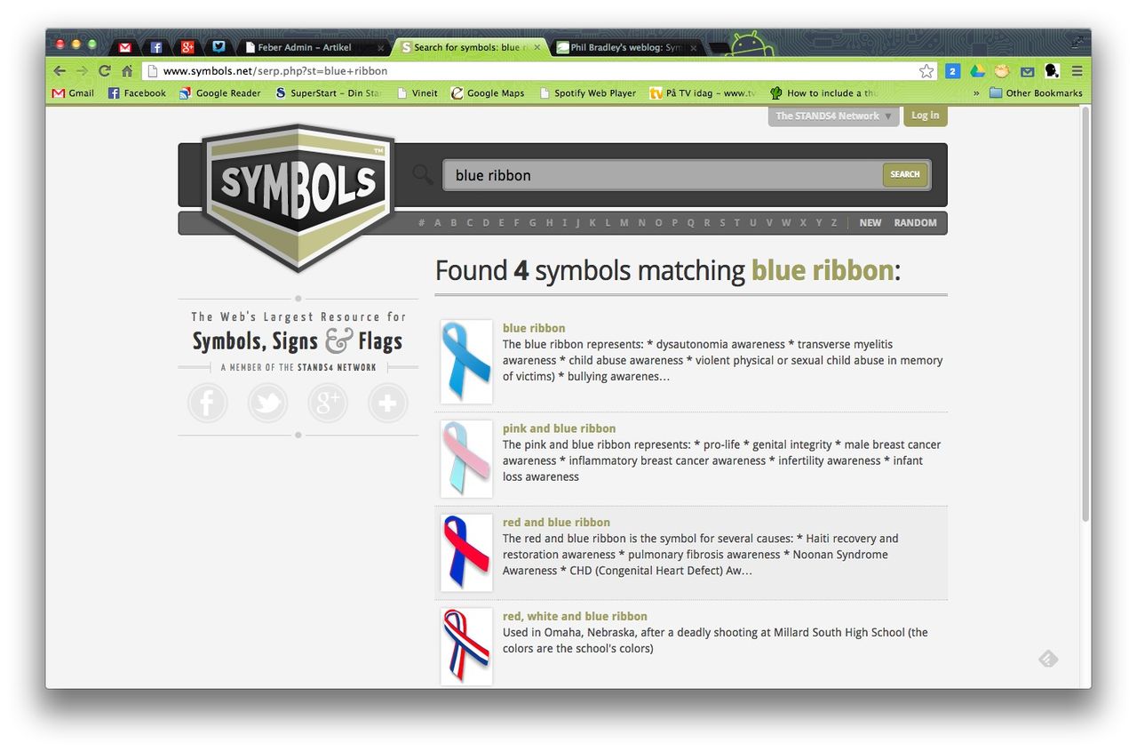Select RANDOM in the letter bar
The height and width of the screenshot is (752, 1137).
point(915,223)
